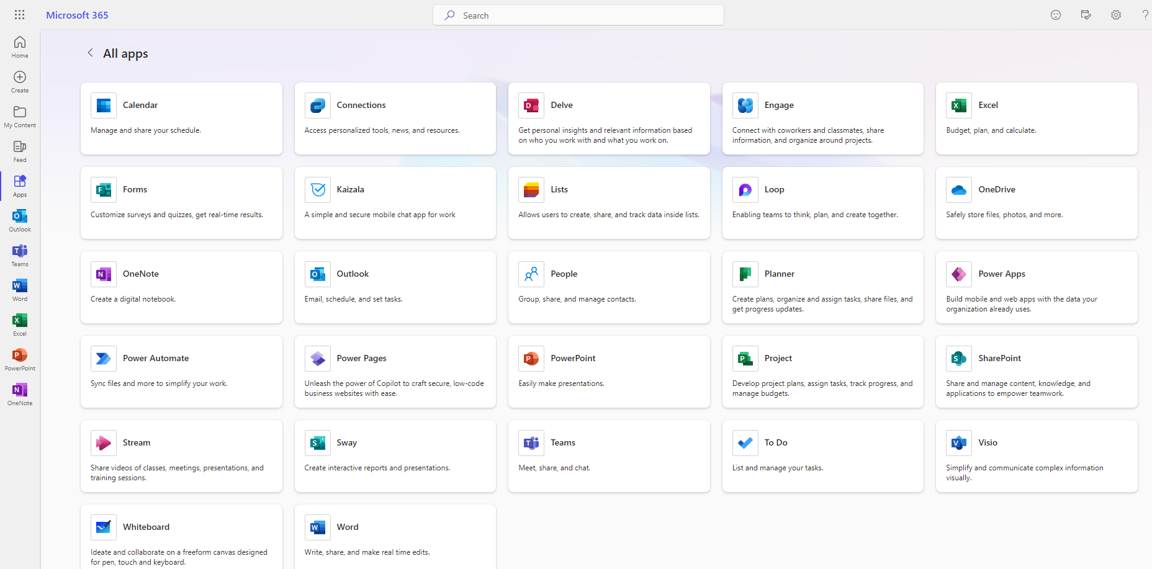Click 'Manage and share your schedule.' text
This screenshot has width=1152, height=569.
(x=146, y=130)
